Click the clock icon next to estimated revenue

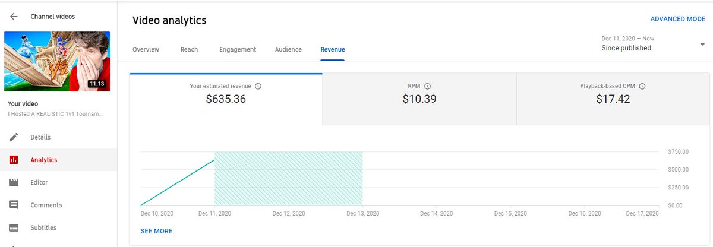tap(258, 86)
